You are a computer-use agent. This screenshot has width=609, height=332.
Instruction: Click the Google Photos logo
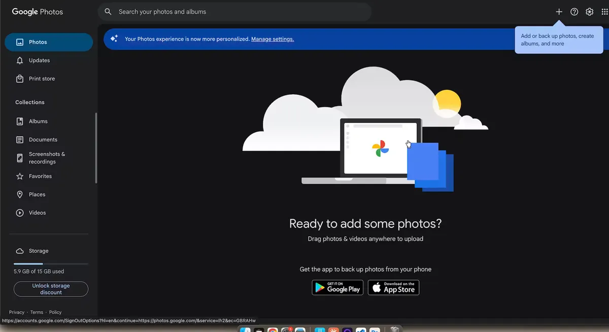pos(38,12)
